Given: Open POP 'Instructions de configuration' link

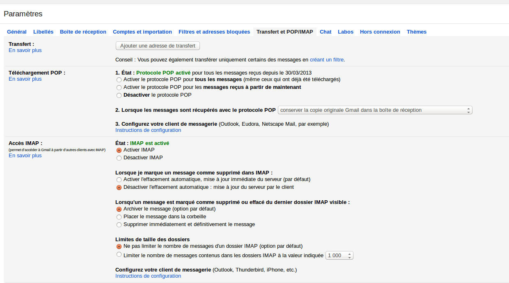Looking at the screenshot, I should coord(148,130).
